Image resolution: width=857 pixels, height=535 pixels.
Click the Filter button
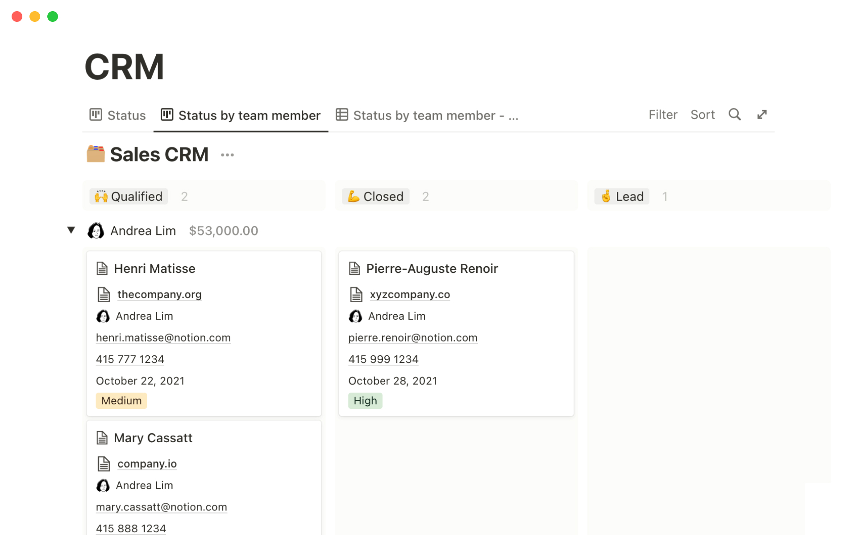point(662,115)
